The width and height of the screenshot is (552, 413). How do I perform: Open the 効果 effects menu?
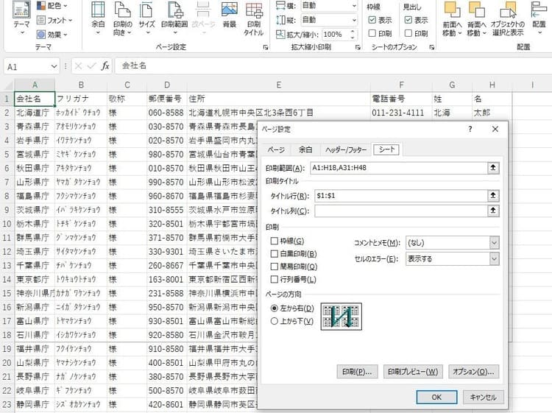click(x=52, y=35)
